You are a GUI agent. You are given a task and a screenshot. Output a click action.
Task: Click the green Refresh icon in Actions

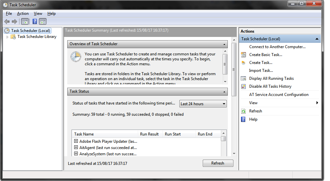[244, 111]
